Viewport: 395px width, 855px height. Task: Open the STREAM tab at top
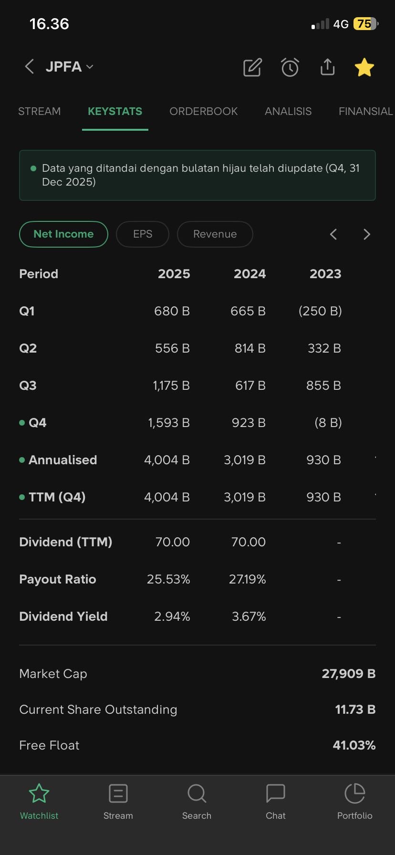tap(39, 111)
